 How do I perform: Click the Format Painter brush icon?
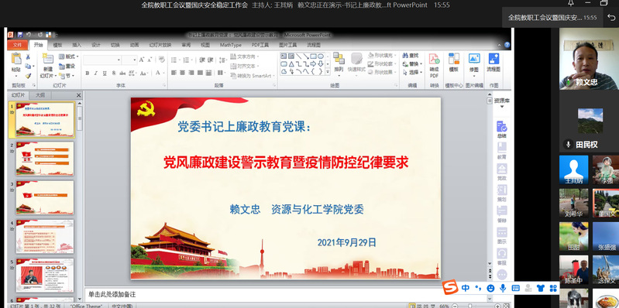click(28, 75)
